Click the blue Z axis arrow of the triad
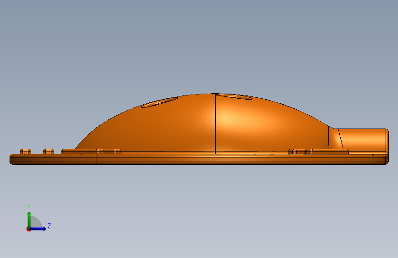The width and height of the screenshot is (398, 258). tap(38, 229)
